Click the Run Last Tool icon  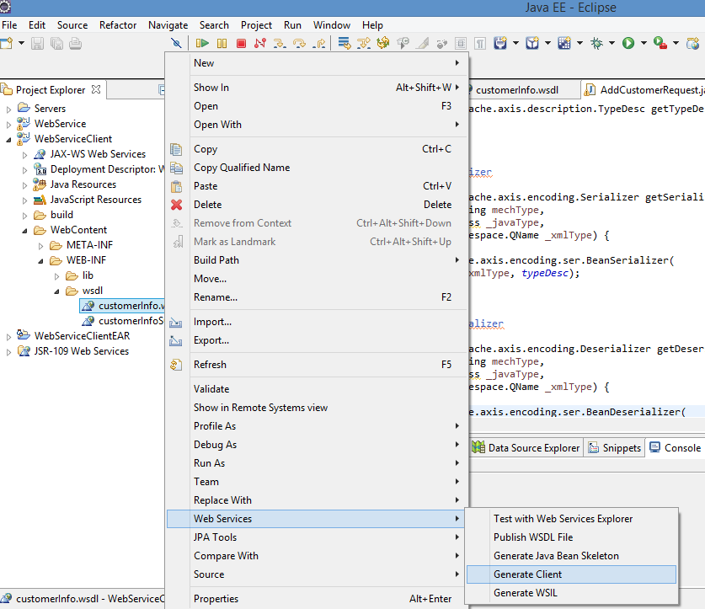tap(660, 43)
